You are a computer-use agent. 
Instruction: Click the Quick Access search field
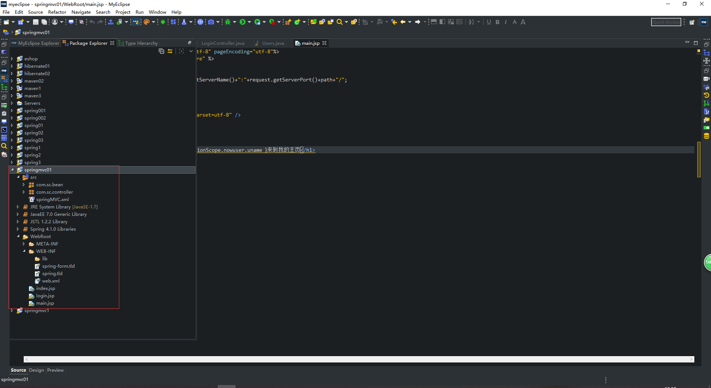(666, 22)
